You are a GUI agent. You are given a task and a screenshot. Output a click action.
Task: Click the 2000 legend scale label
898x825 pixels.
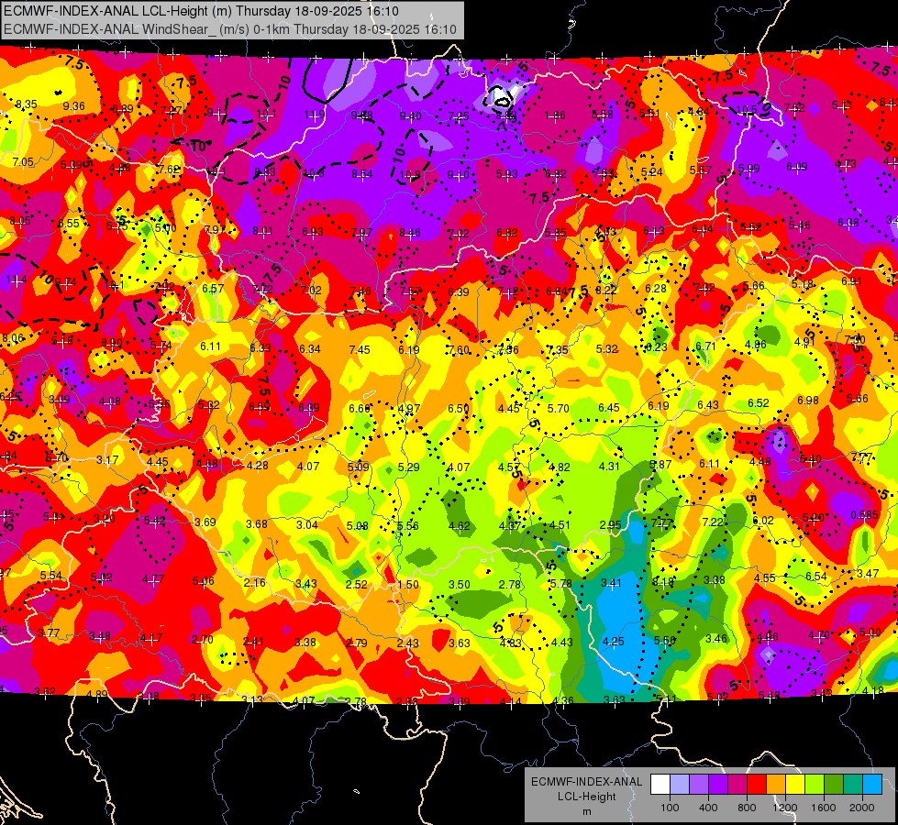(x=862, y=808)
